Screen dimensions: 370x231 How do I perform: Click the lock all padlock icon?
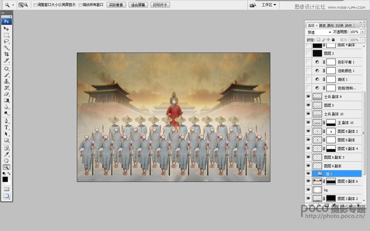333,40
